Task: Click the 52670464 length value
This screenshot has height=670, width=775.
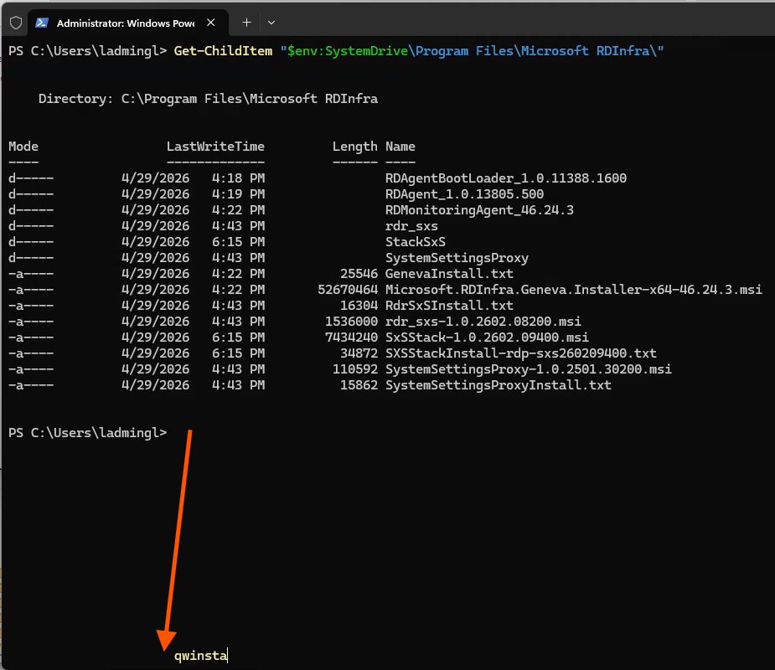Action: pyautogui.click(x=348, y=290)
